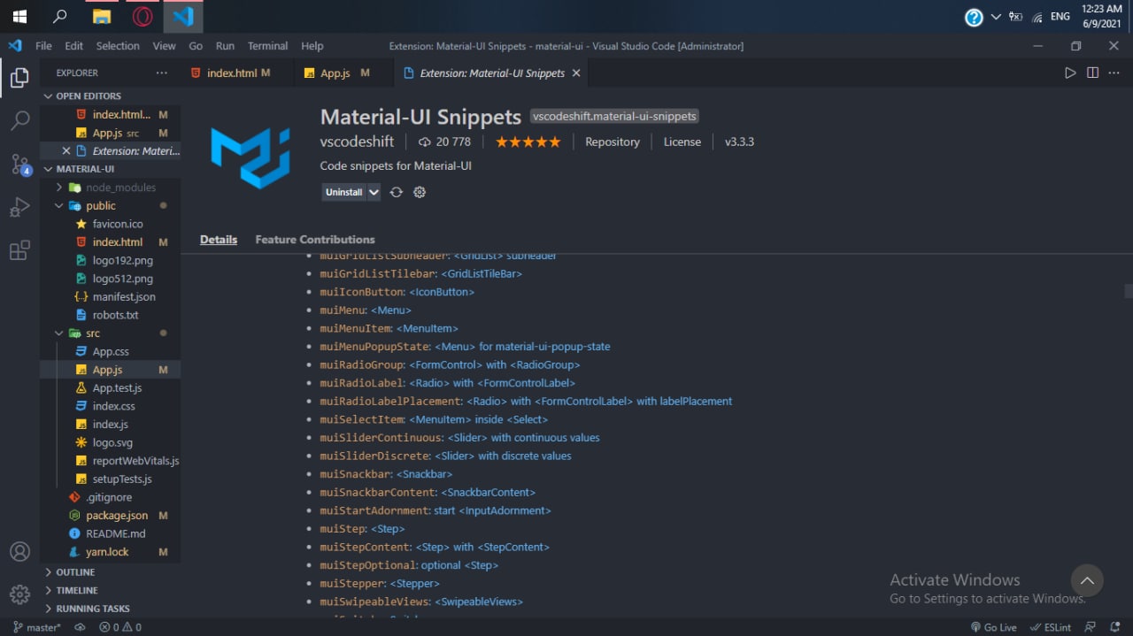Close the Extension: Material-UI Snippets tab
Image resolution: width=1133 pixels, height=636 pixels.
[576, 73]
